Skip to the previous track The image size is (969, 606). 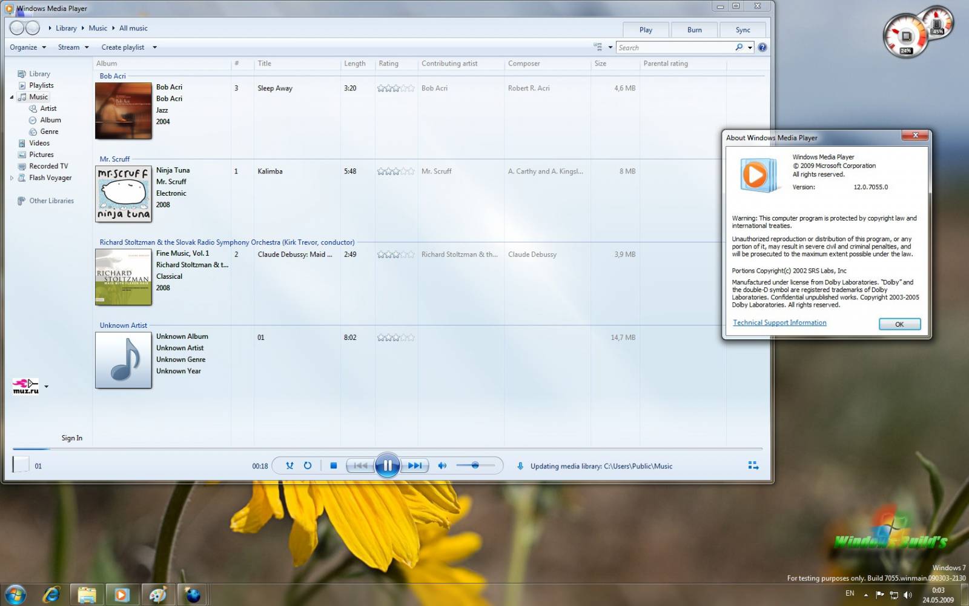tap(360, 465)
